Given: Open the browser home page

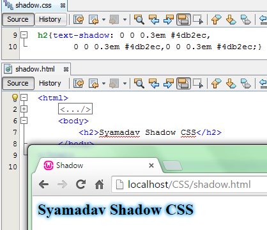Looking at the screenshot, I should click(x=100, y=185).
